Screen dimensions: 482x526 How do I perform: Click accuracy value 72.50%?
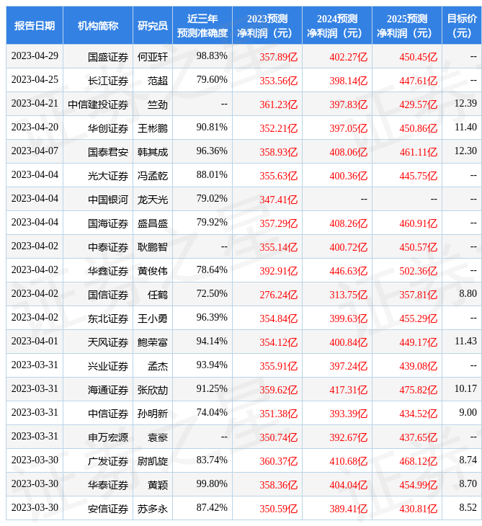pos(212,293)
